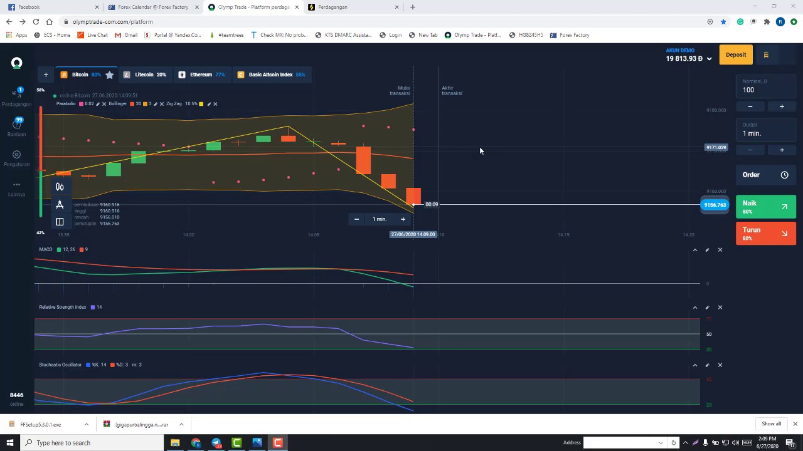Remove the Parabolic indicator
This screenshot has width=803, height=451.
pyautogui.click(x=104, y=104)
